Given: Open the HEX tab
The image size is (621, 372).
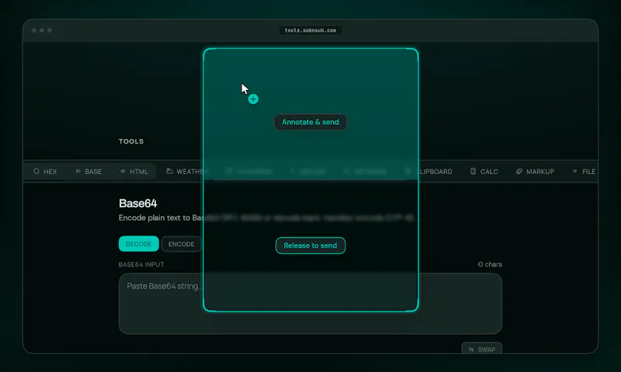Looking at the screenshot, I should point(45,171).
